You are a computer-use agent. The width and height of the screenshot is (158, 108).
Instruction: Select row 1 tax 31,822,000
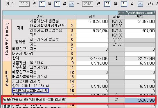(140, 21)
